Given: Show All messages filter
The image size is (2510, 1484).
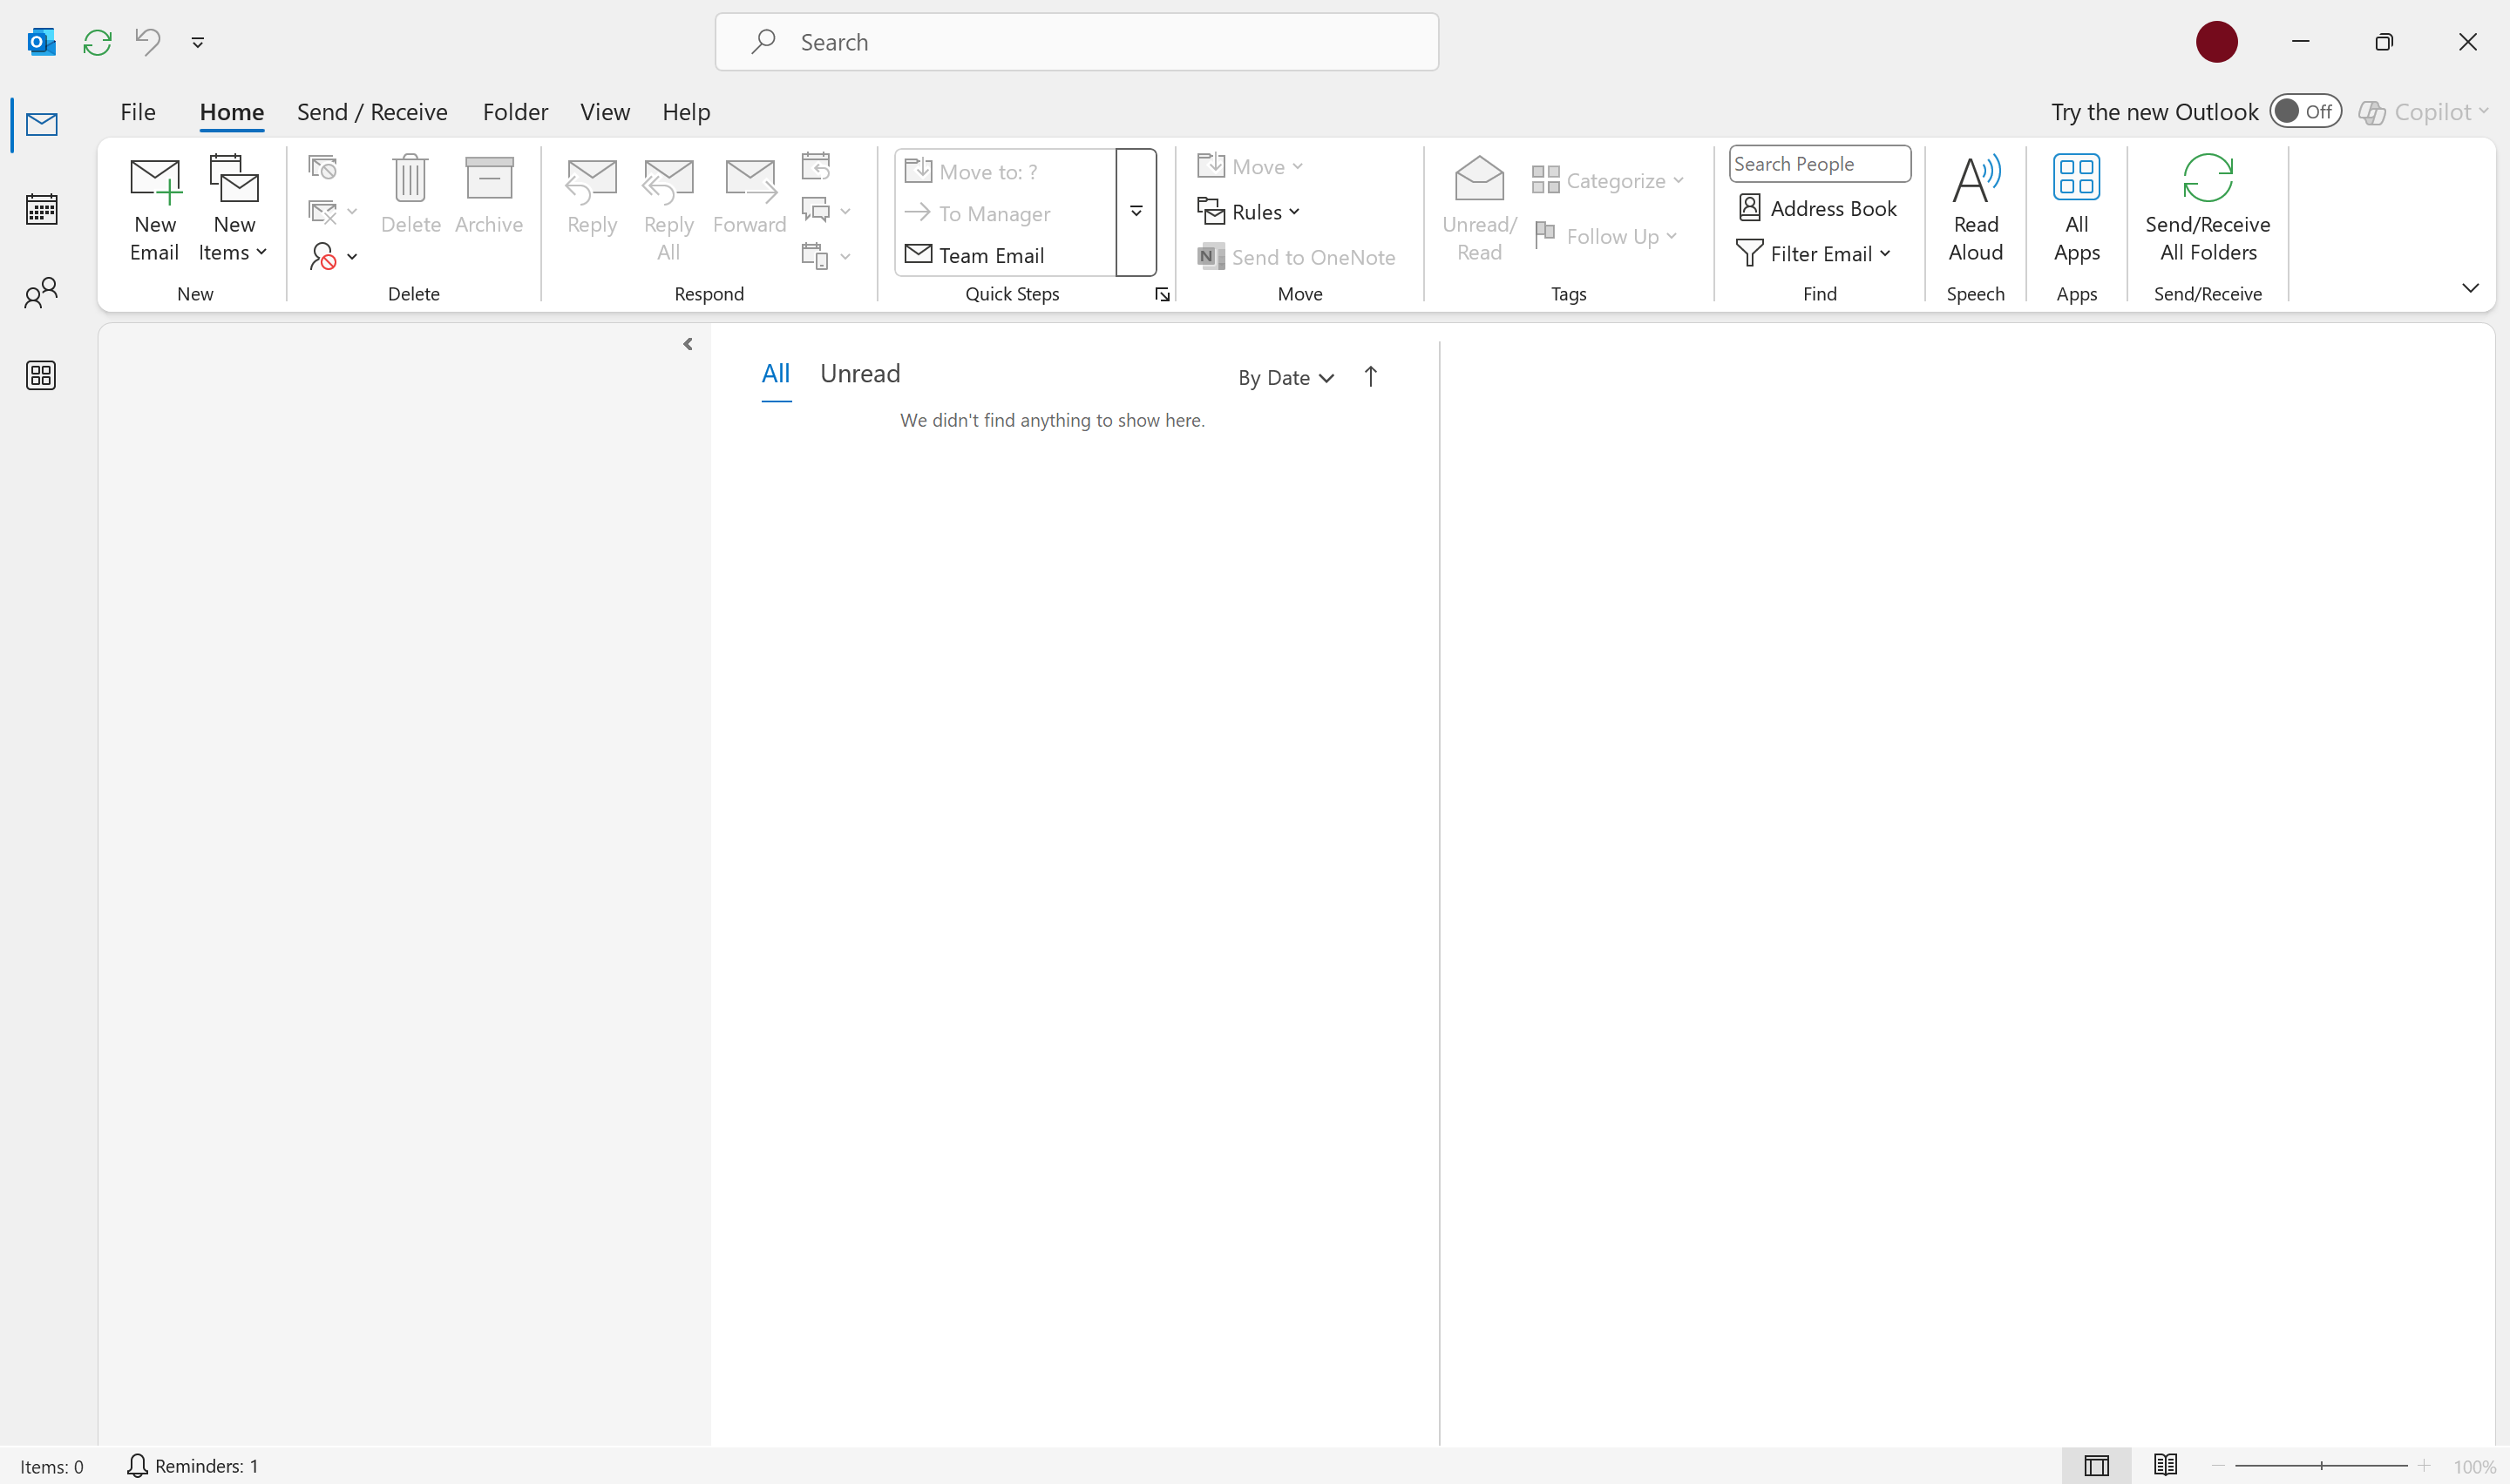Looking at the screenshot, I should click(x=776, y=373).
